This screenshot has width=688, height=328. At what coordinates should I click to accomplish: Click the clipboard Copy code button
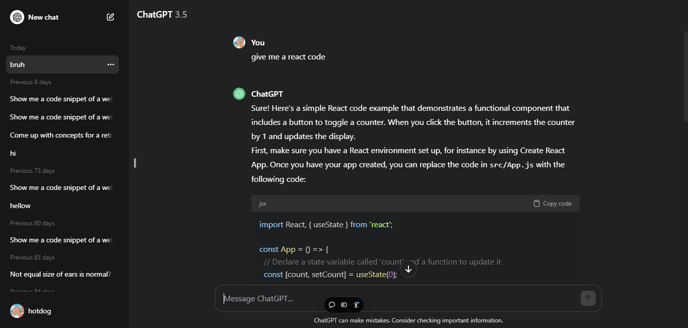(553, 204)
